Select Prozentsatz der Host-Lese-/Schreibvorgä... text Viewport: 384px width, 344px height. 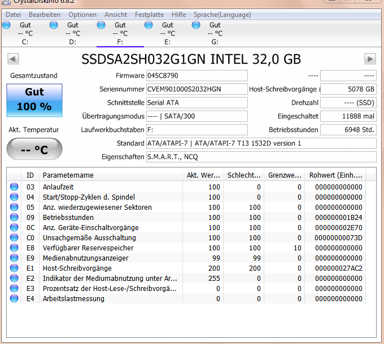[110, 289]
